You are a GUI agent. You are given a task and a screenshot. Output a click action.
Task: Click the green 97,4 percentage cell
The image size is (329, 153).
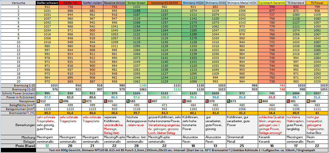tap(136, 97)
